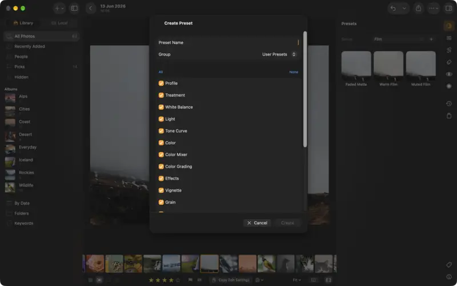The height and width of the screenshot is (286, 457).
Task: Focus the Preset Name input field
Action: point(228,42)
